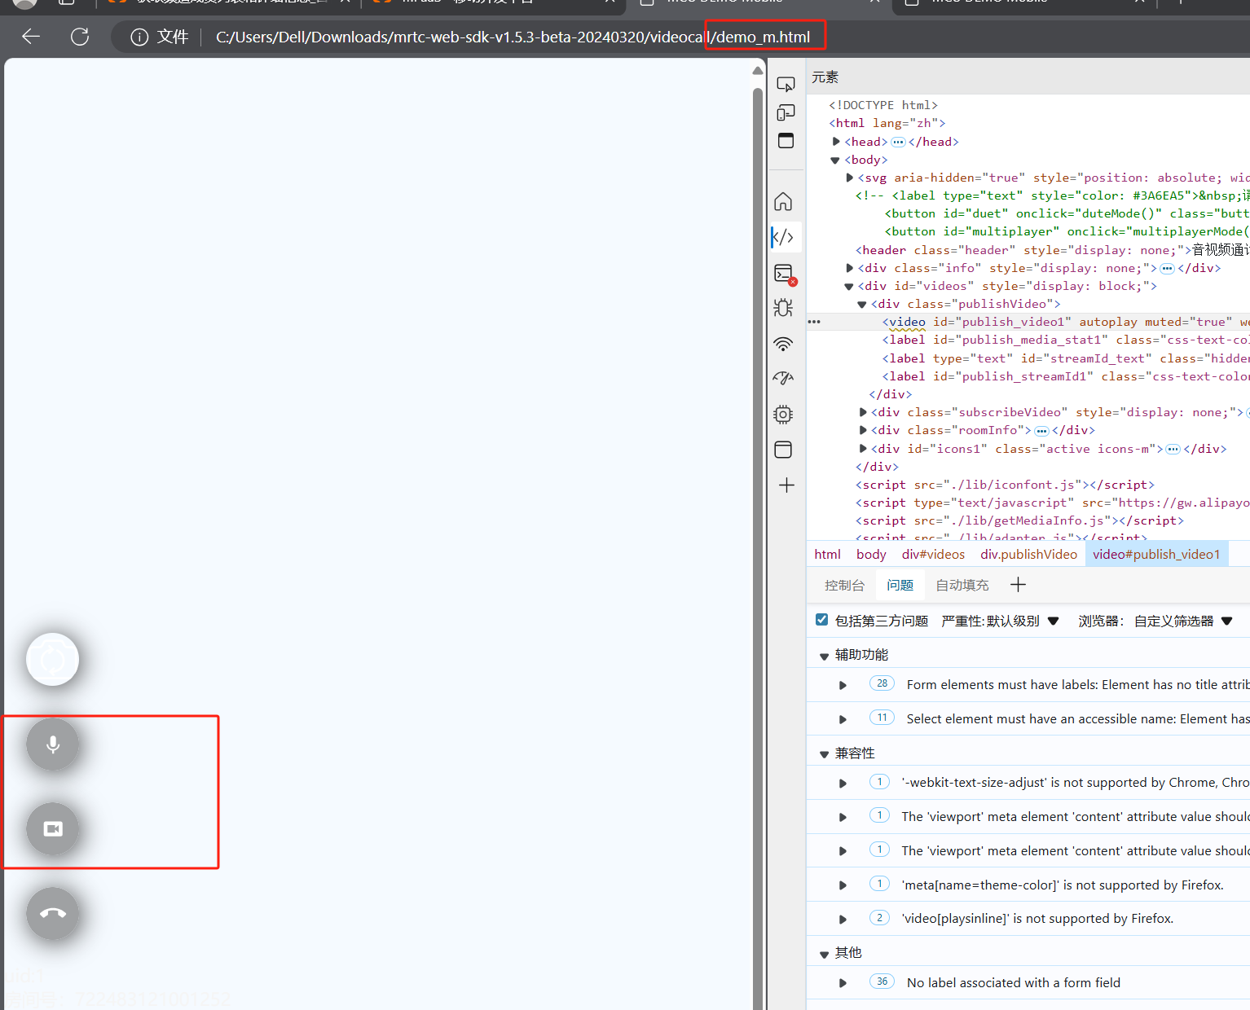Click the video#publish_video1 breadcrumb
This screenshot has width=1250, height=1010.
[x=1156, y=554]
